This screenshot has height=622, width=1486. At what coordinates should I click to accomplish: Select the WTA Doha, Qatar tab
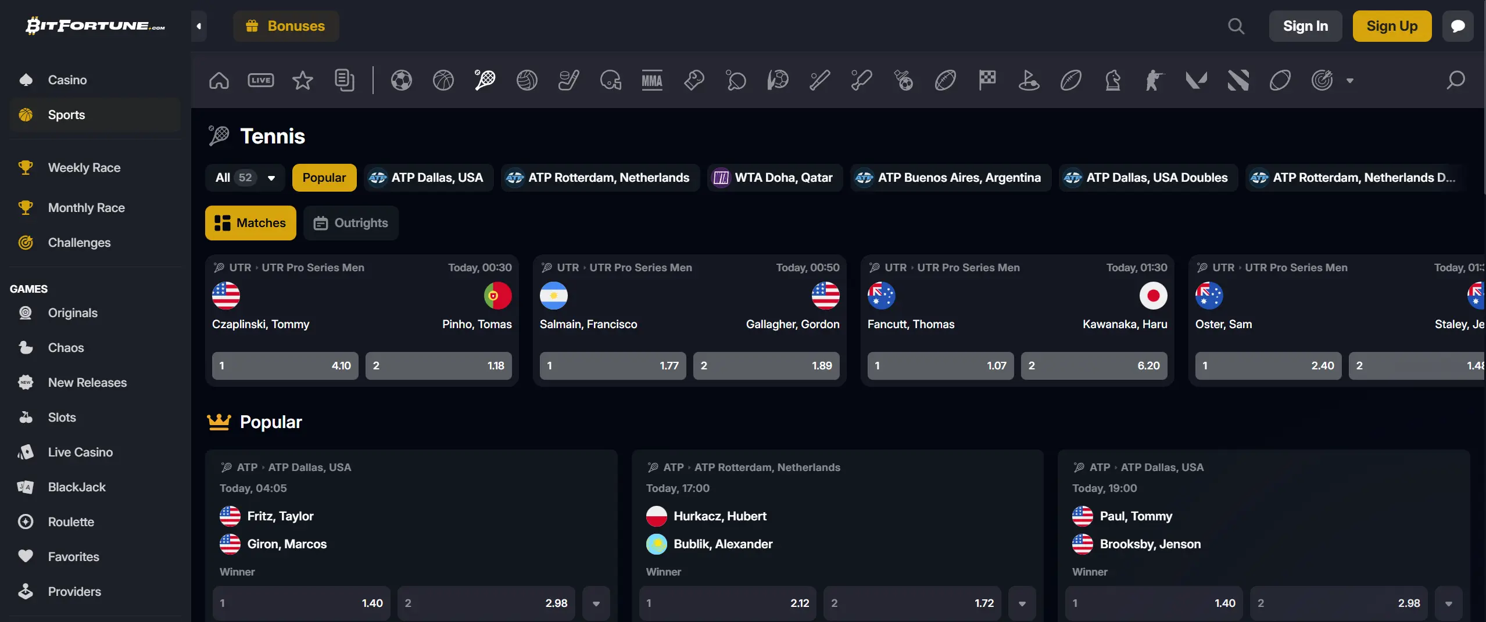(775, 178)
